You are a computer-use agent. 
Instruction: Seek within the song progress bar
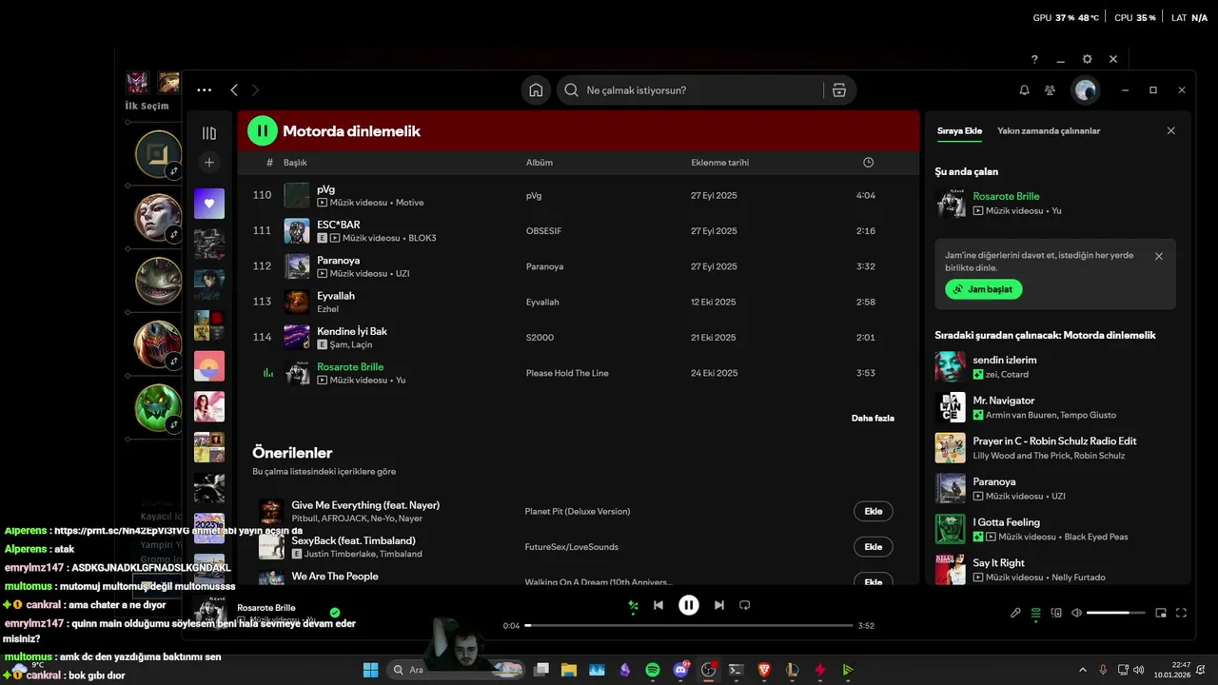(x=689, y=625)
